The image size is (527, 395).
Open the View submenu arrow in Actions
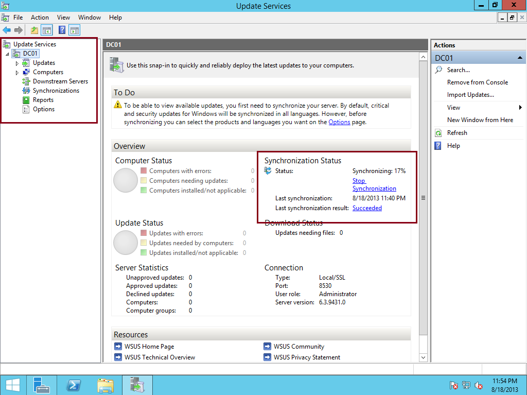pyautogui.click(x=520, y=107)
